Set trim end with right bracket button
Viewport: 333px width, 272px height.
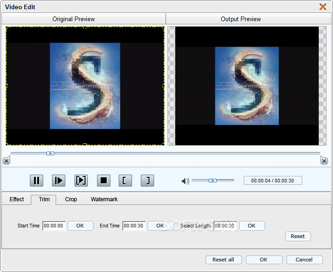(147, 181)
